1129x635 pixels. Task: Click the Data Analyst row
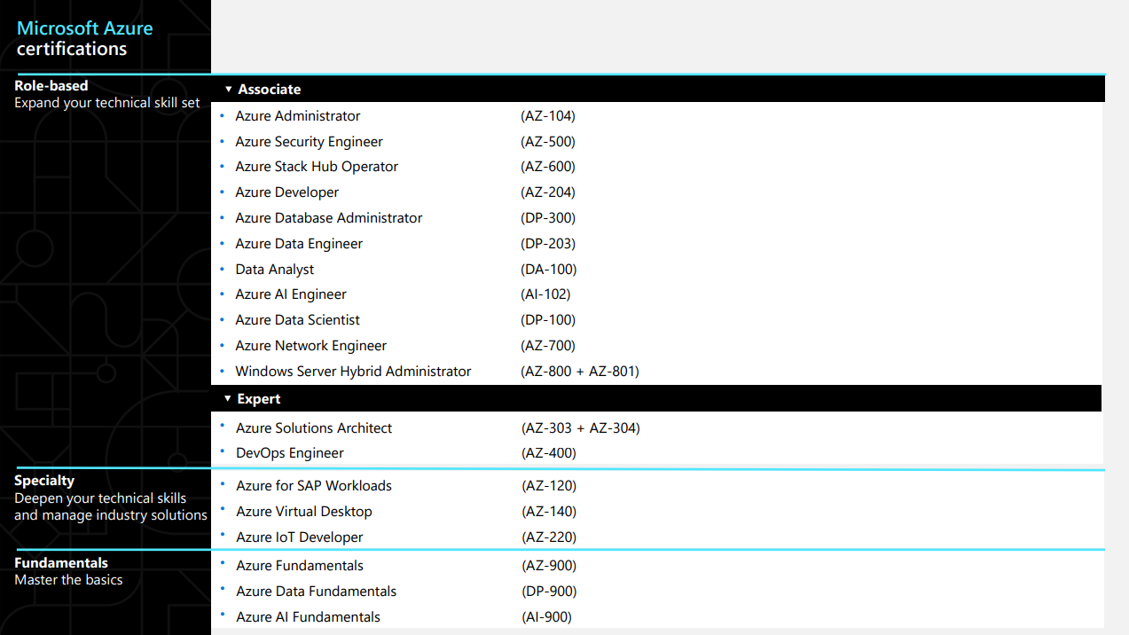coord(275,270)
